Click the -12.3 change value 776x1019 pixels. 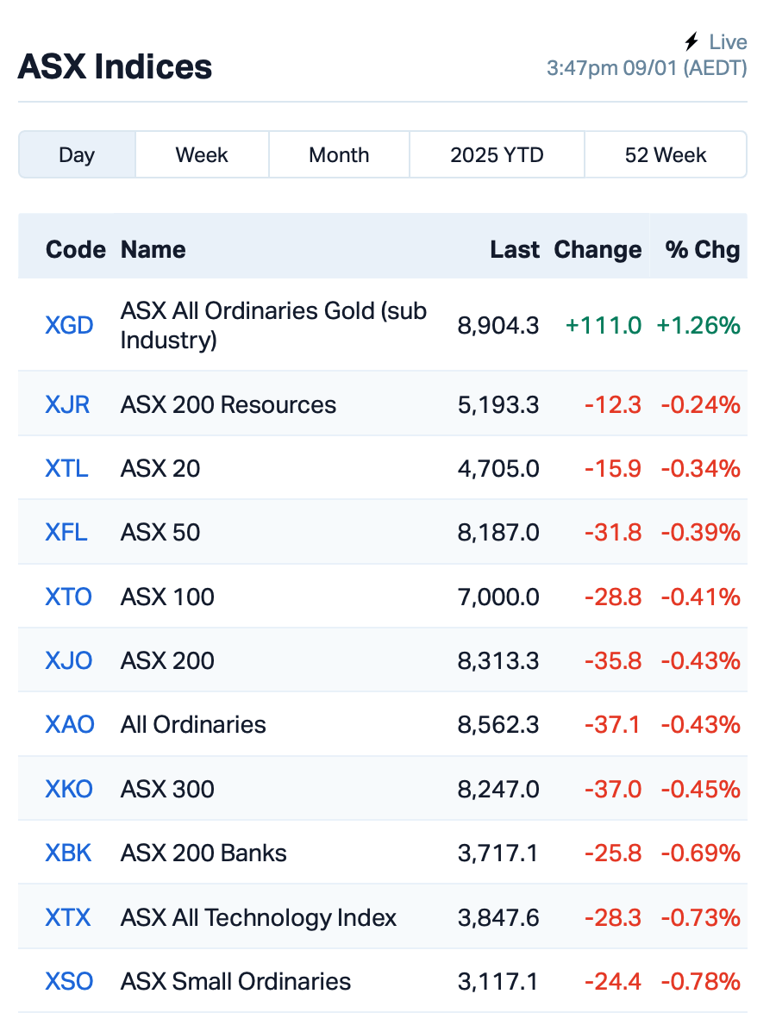(x=613, y=404)
